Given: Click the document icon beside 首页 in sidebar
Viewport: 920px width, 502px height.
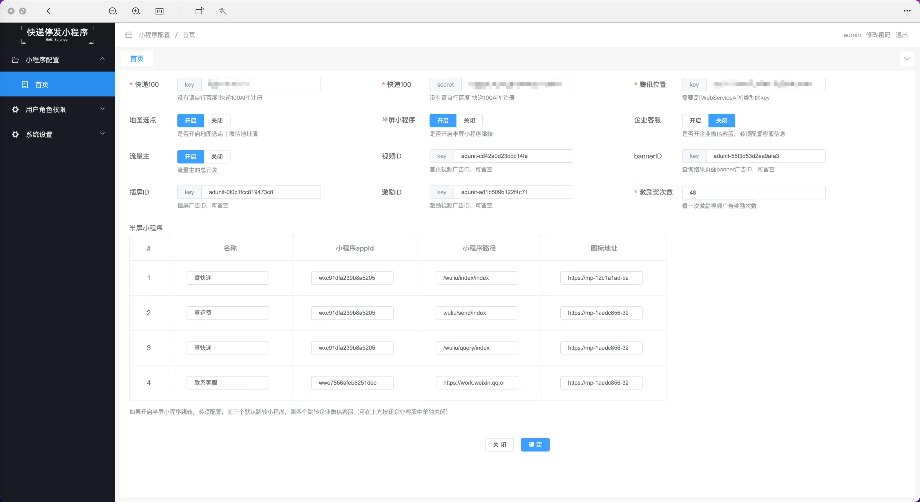Looking at the screenshot, I should (x=25, y=85).
